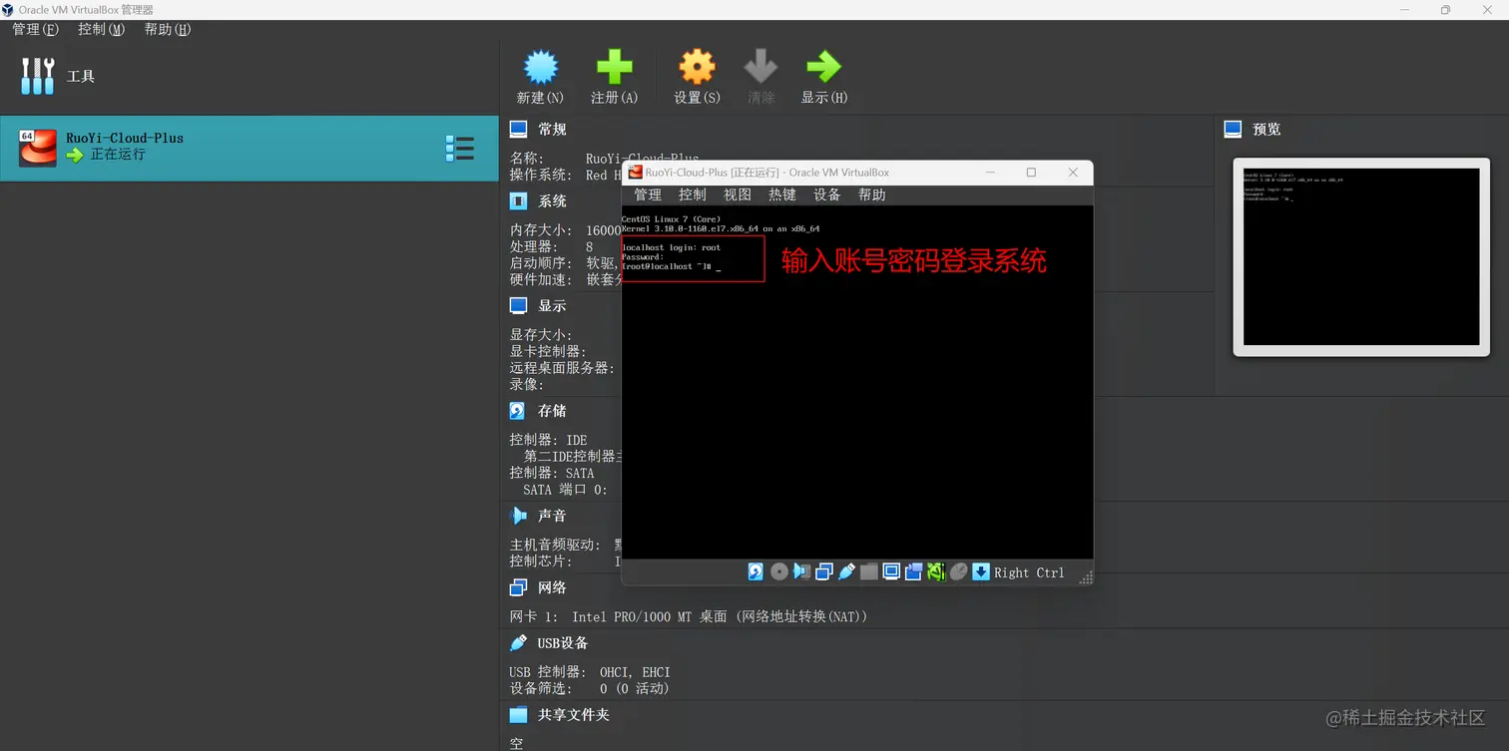The image size is (1509, 751).
Task: Click the 网络 (Network) section icon
Action: pos(518,586)
